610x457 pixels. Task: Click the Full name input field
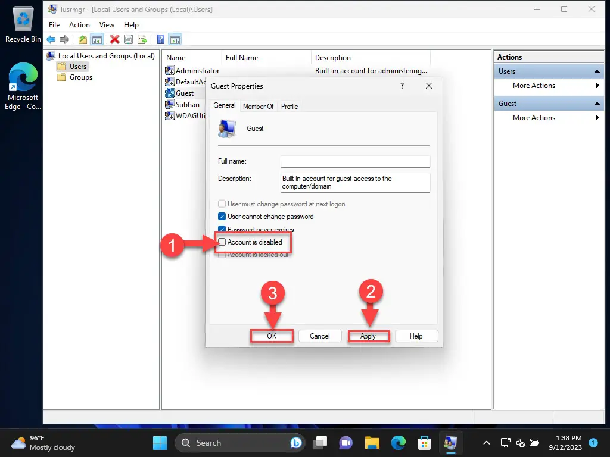point(355,161)
